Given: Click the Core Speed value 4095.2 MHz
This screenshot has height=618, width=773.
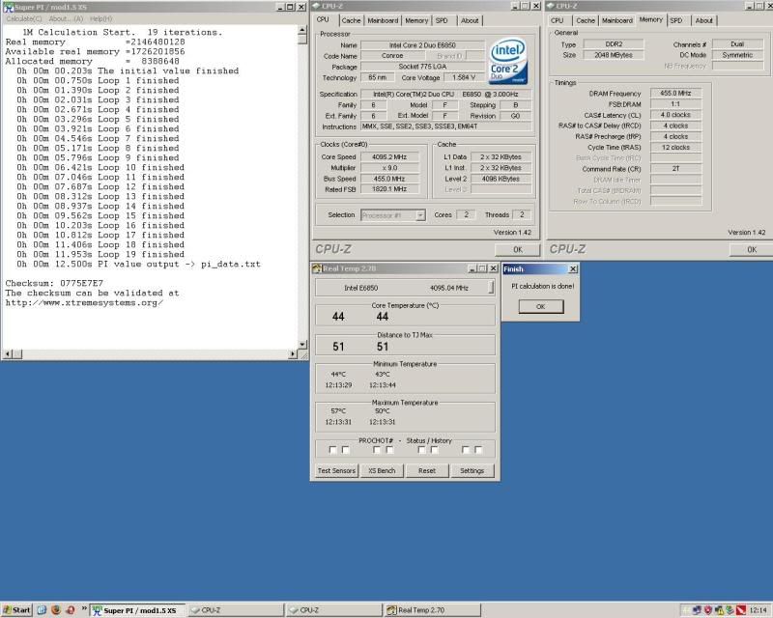Looking at the screenshot, I should [389, 156].
